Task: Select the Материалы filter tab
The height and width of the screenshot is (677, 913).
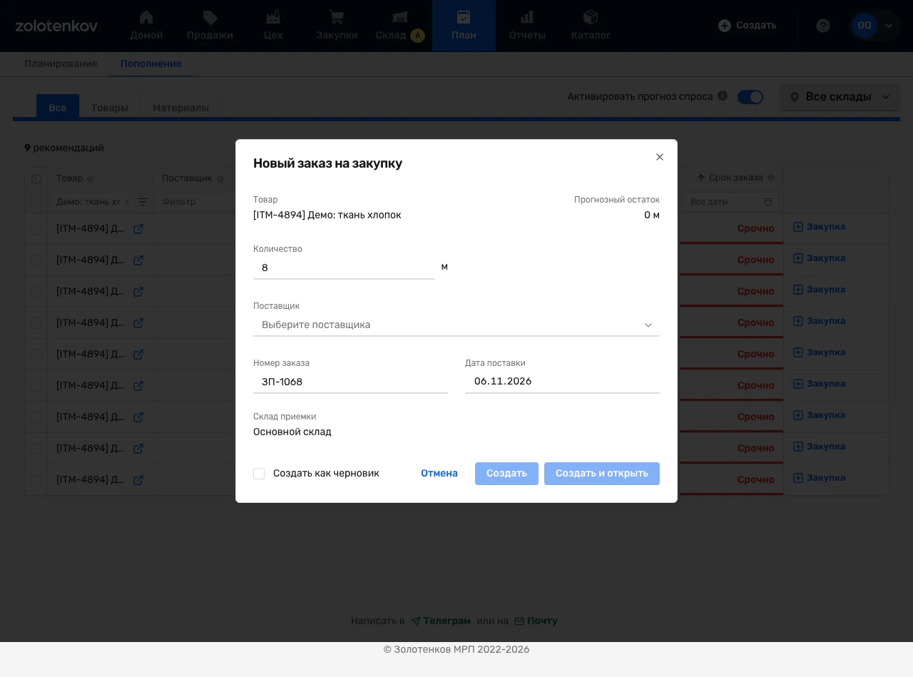Action: [x=180, y=107]
